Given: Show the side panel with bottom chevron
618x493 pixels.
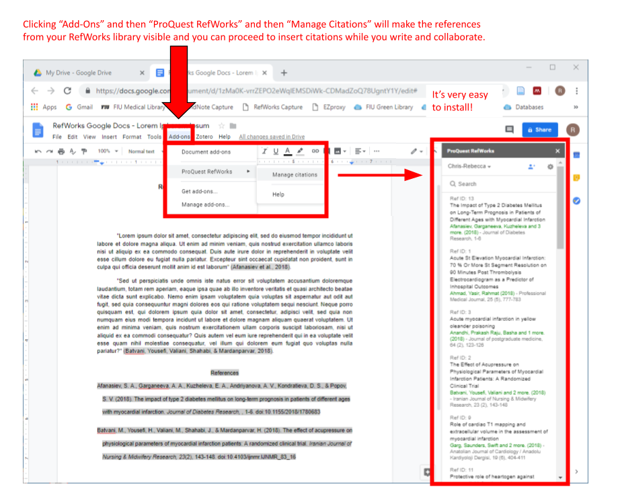Looking at the screenshot, I should pyautogui.click(x=576, y=471).
